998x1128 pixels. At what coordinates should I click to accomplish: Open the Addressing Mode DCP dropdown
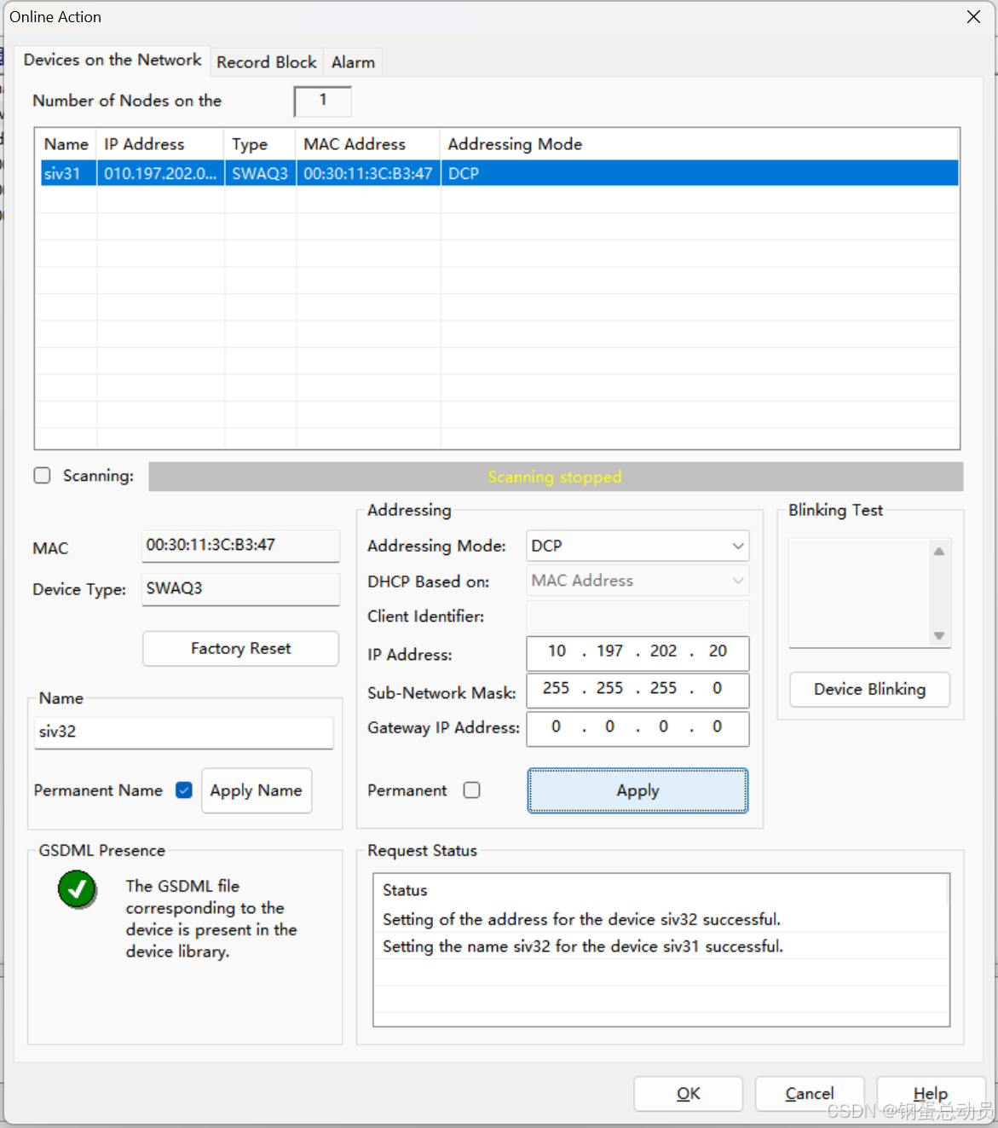pyautogui.click(x=637, y=546)
